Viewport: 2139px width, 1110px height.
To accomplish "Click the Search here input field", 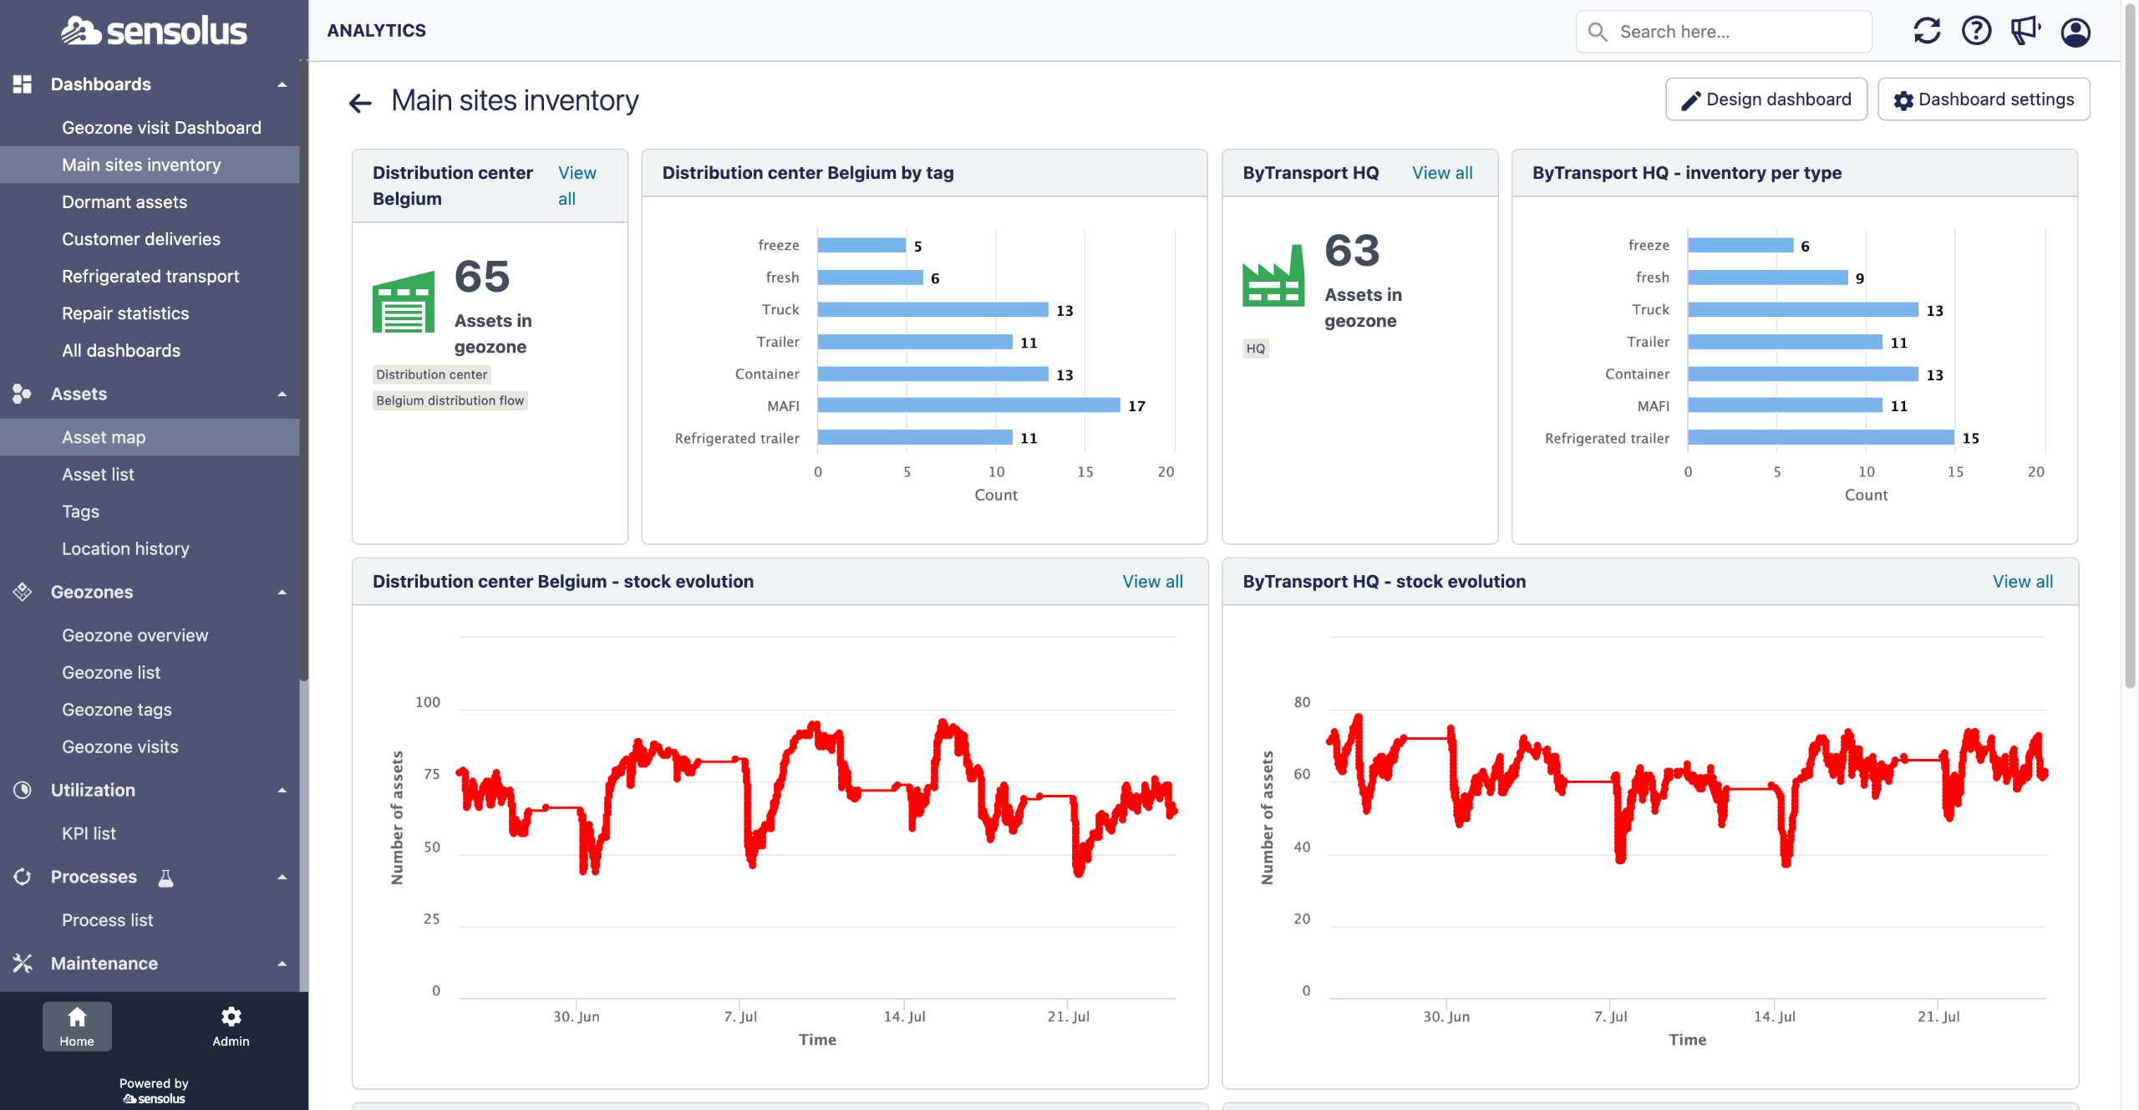I will coord(1724,32).
